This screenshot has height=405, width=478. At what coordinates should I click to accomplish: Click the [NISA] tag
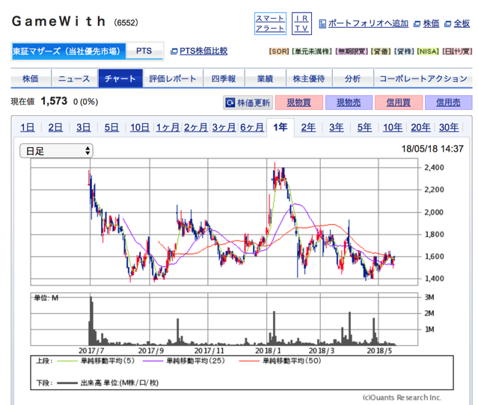coord(428,52)
